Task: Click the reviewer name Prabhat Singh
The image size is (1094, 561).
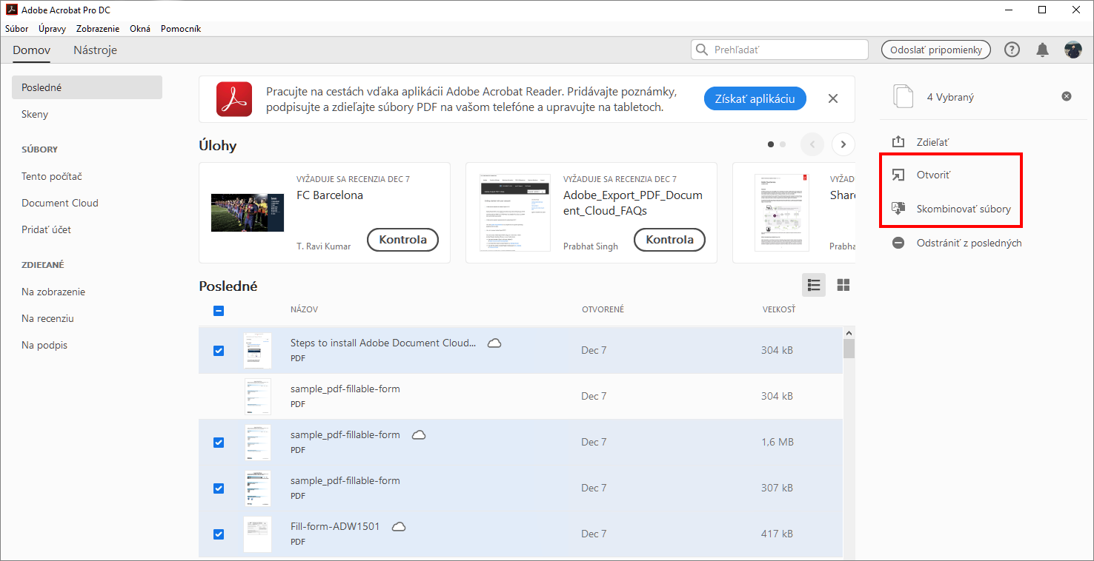Action: (x=591, y=246)
